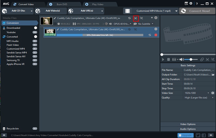Click the speaker icon next to OPUS audio

(x=110, y=24)
